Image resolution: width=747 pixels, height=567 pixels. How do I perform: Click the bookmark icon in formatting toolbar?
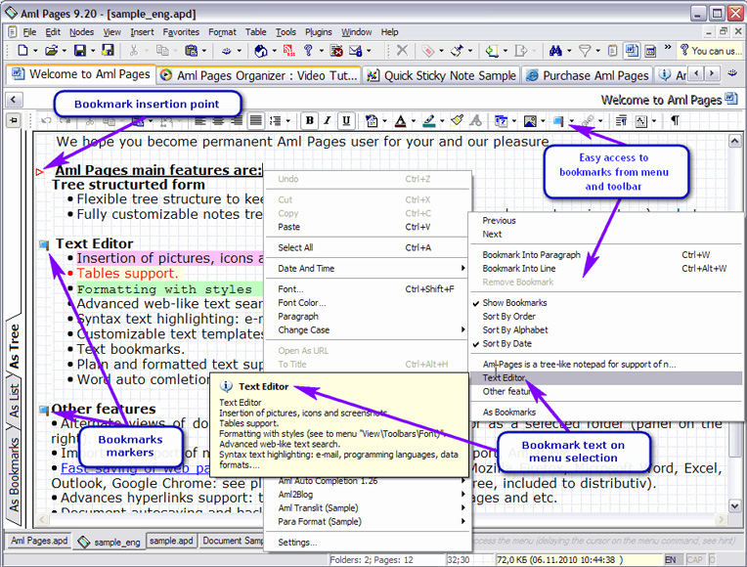(557, 121)
